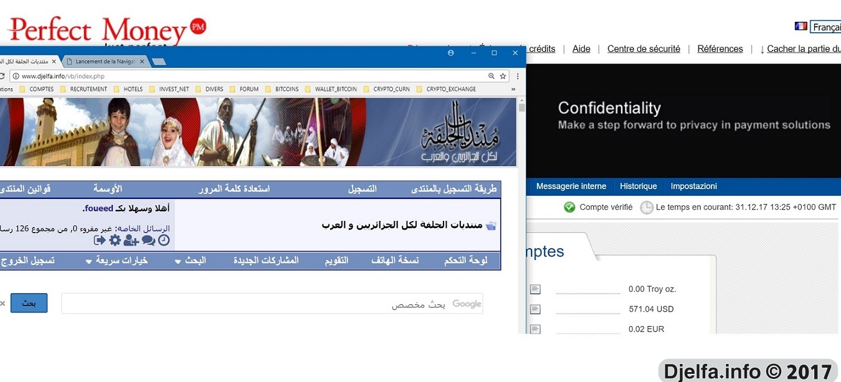Click the chat bubbles messages icon

click(148, 240)
